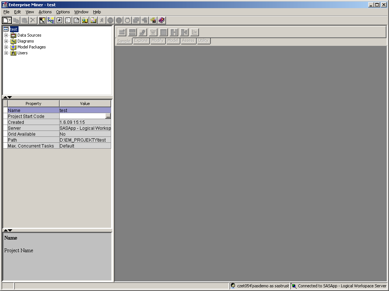Open the Help menu

click(x=97, y=12)
